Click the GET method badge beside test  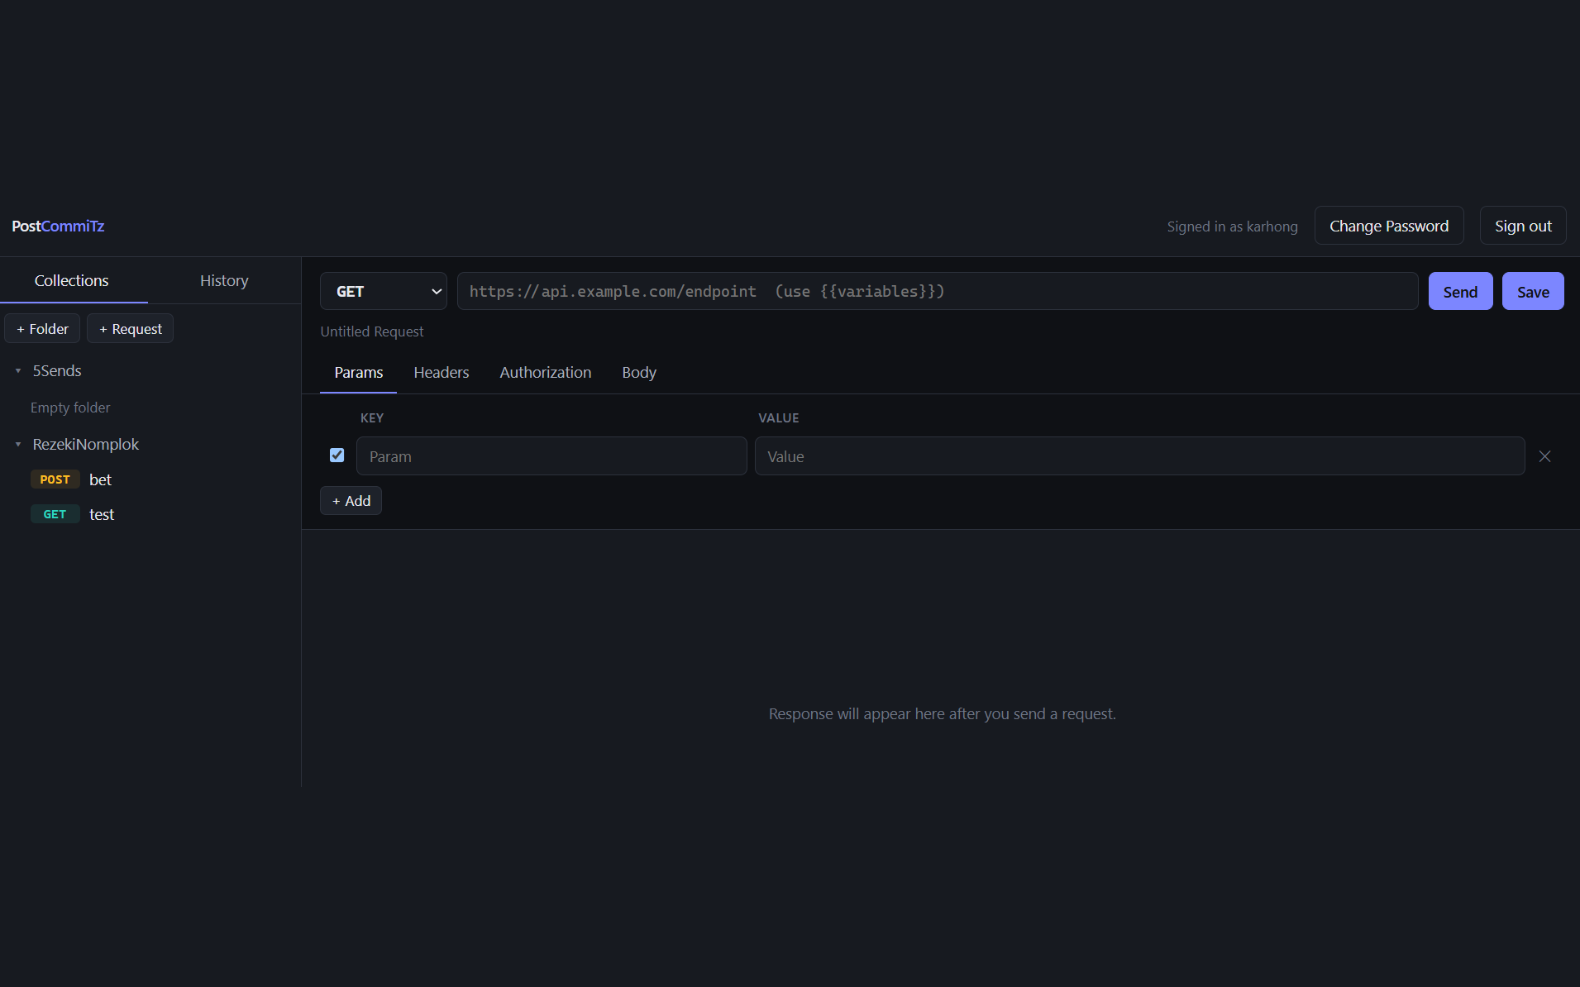click(x=55, y=514)
